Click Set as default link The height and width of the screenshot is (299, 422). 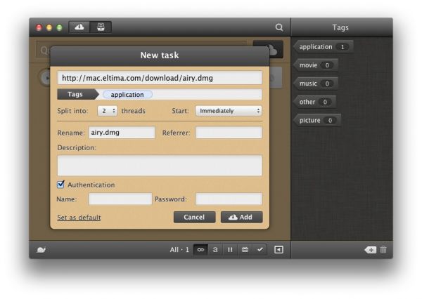(x=79, y=218)
